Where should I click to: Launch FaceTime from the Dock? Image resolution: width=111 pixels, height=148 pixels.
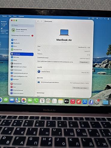(x=30, y=100)
